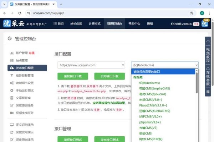Open the tab search chevron
The width and height of the screenshot is (214, 142).
(4, 4)
